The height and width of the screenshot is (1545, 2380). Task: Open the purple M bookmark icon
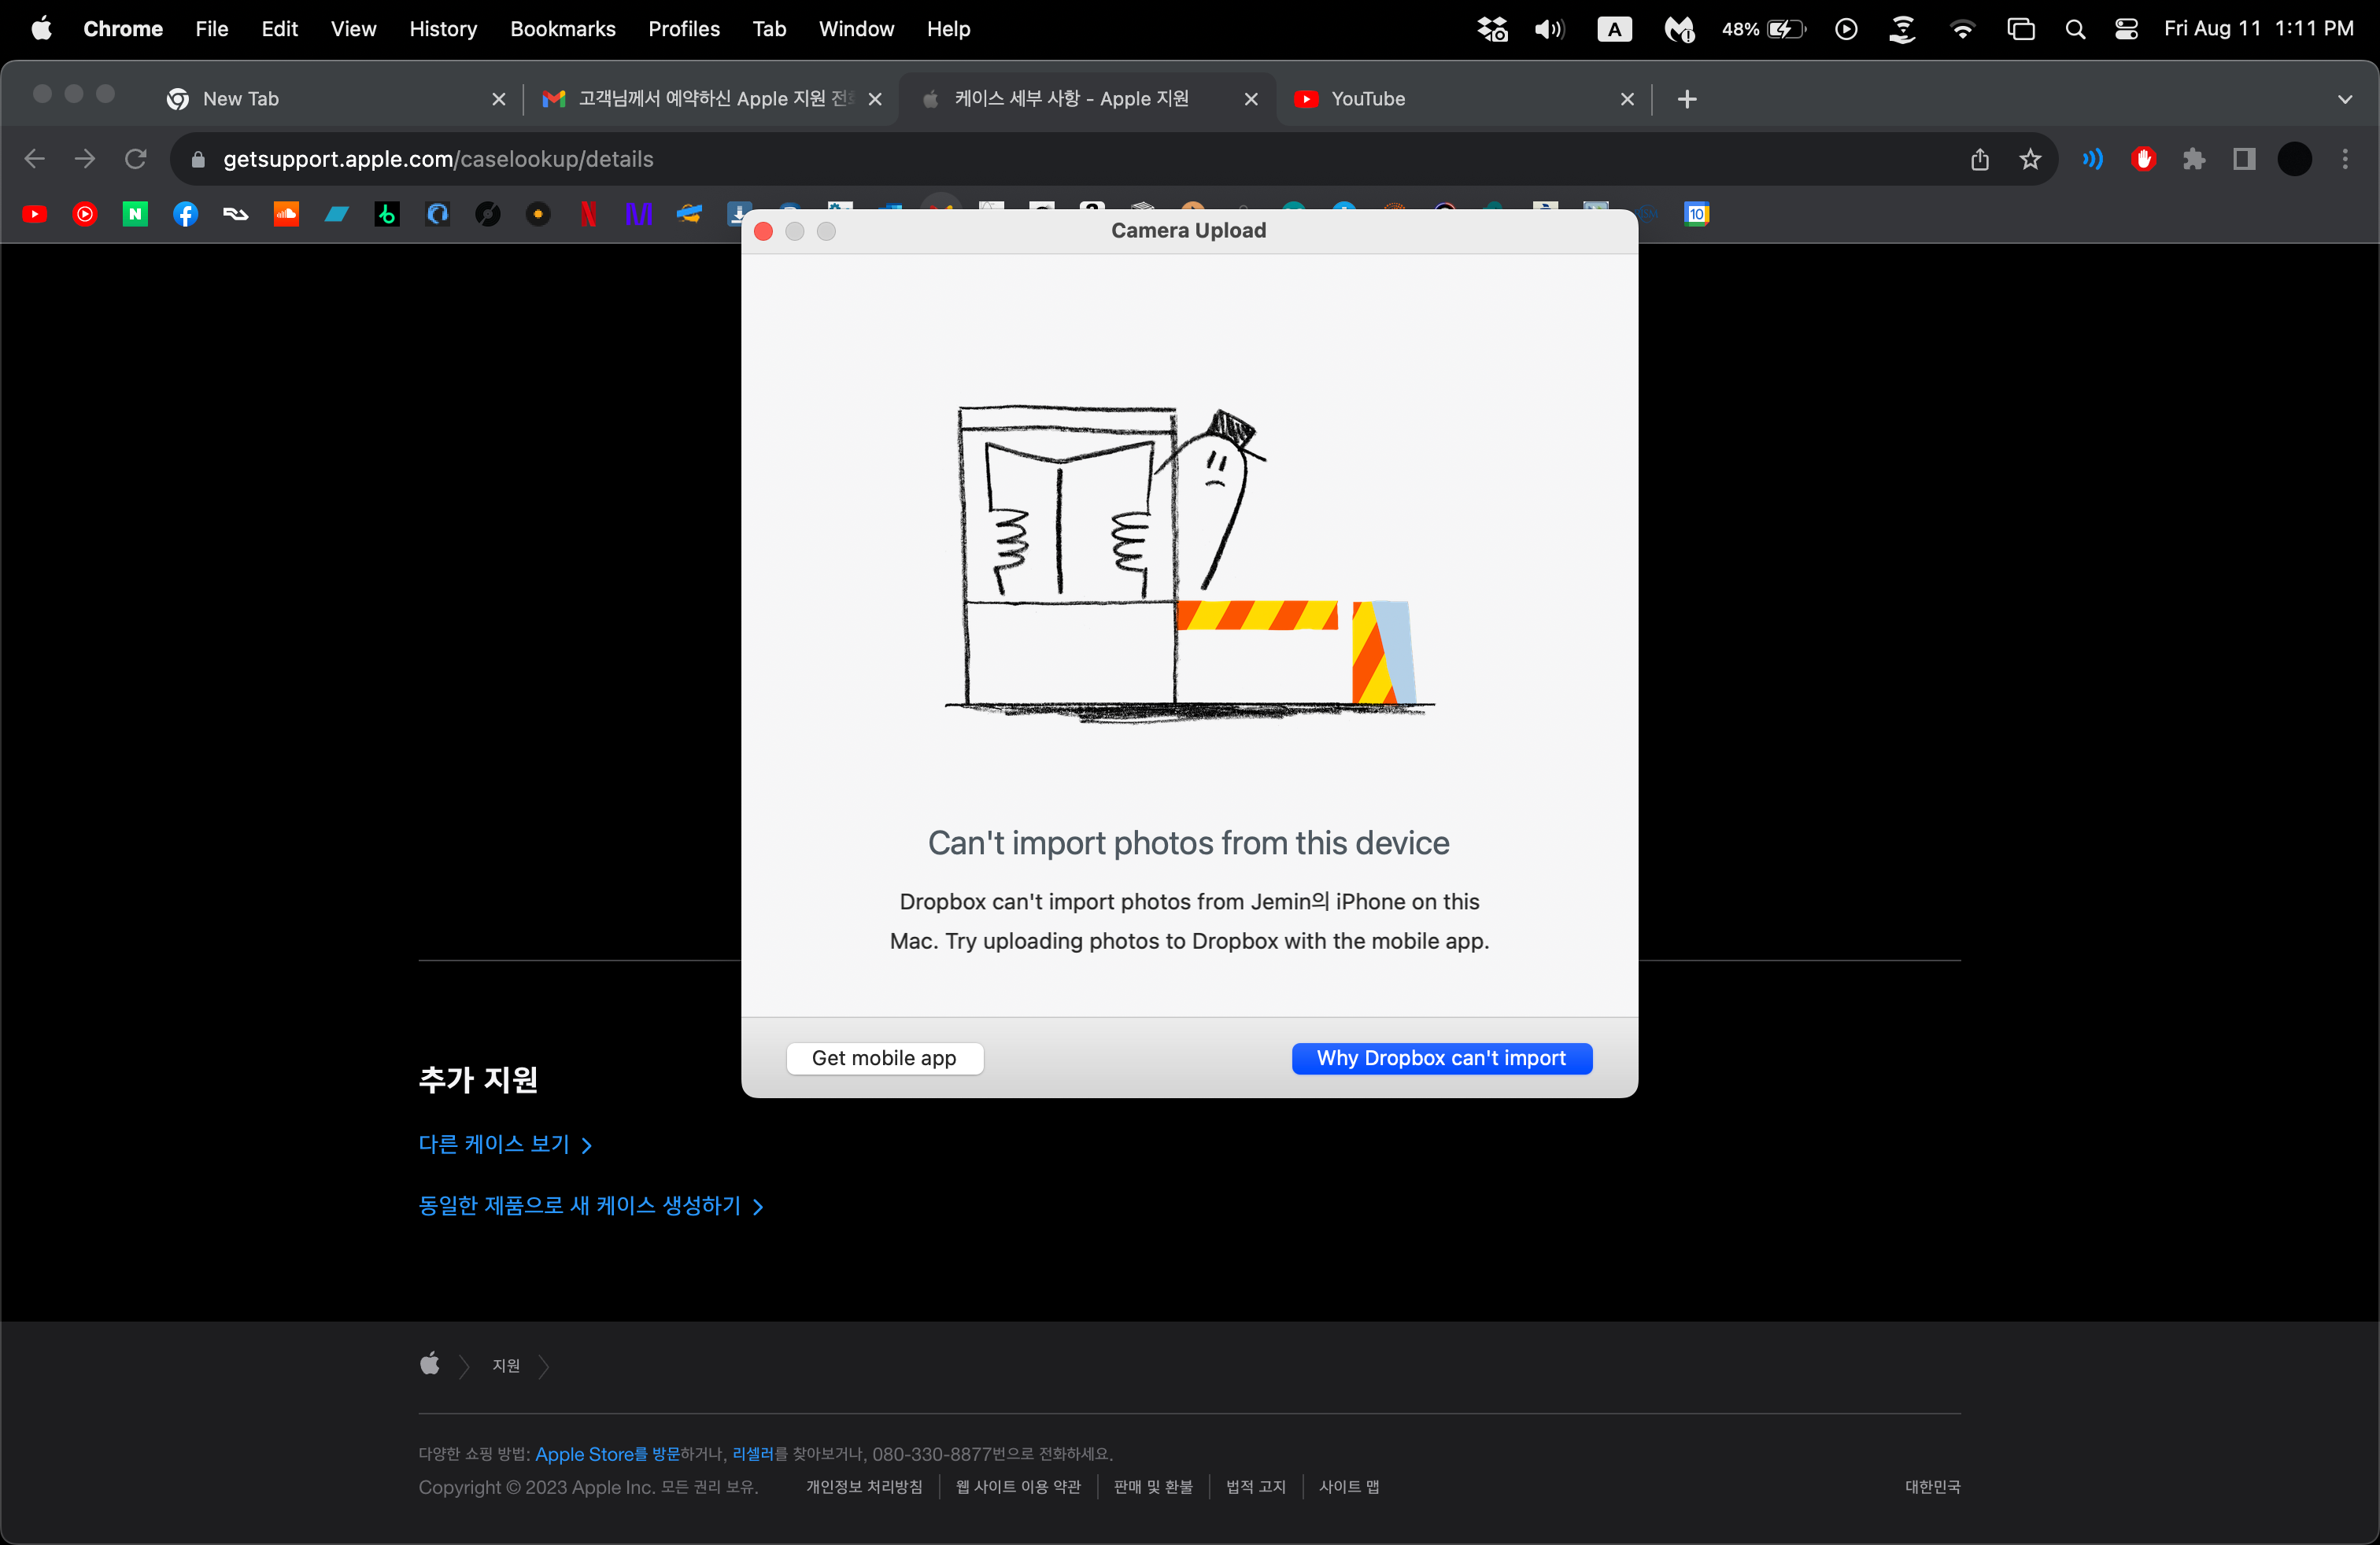pyautogui.click(x=638, y=214)
